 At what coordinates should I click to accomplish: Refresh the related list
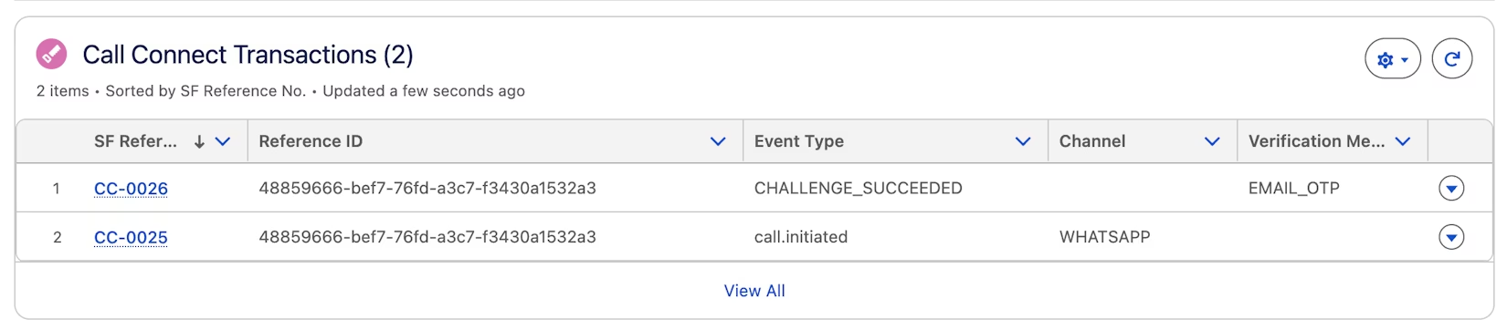[x=1451, y=59]
